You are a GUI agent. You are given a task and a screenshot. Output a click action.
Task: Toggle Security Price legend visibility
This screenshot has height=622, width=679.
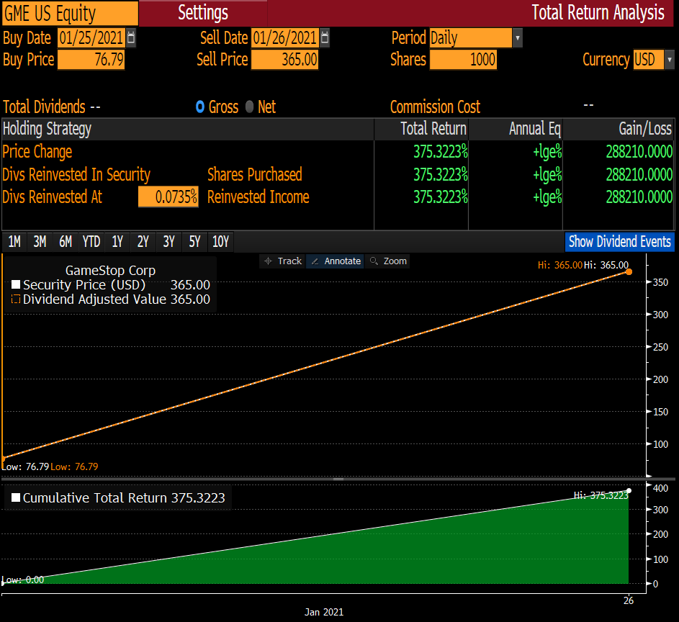15,284
